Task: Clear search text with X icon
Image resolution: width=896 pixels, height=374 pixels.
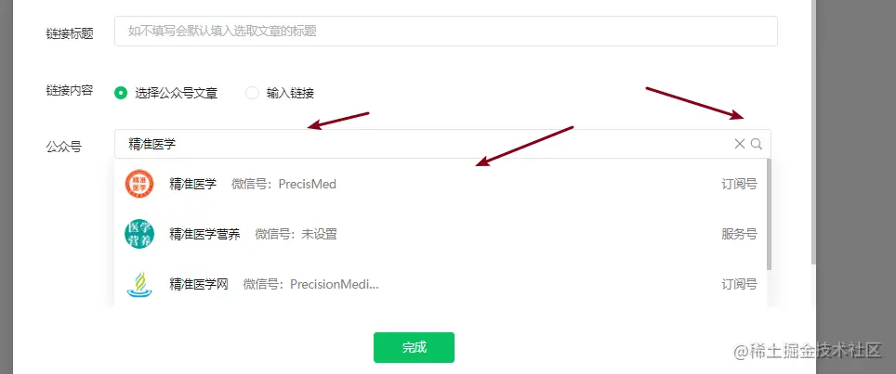Action: click(740, 144)
